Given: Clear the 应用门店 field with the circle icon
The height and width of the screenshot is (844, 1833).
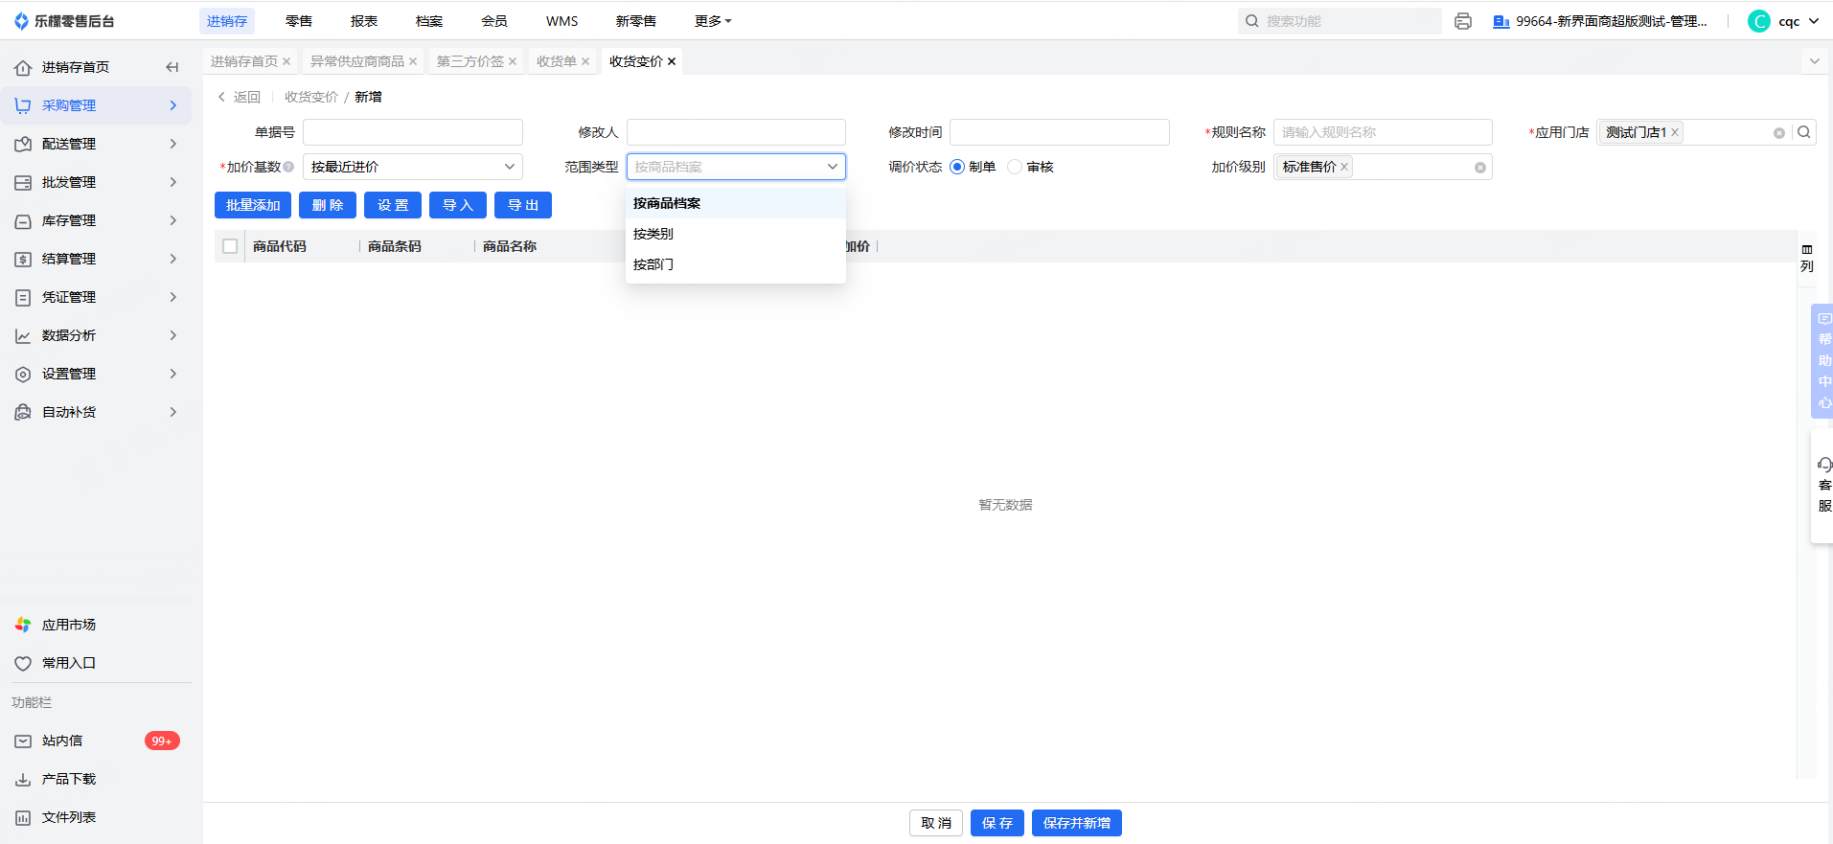Looking at the screenshot, I should [1779, 133].
